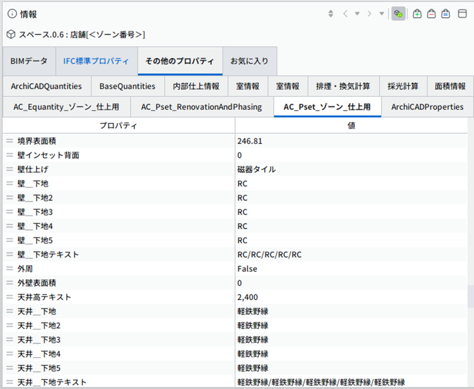This screenshot has width=474, height=389.
Task: Click the 外壁表面積 property name
Action: (x=36, y=283)
